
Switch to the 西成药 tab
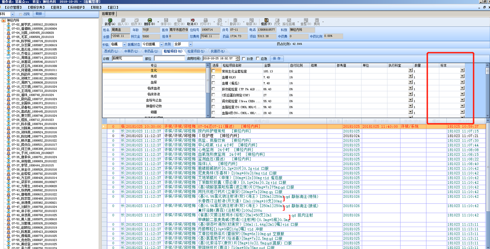click(x=111, y=51)
